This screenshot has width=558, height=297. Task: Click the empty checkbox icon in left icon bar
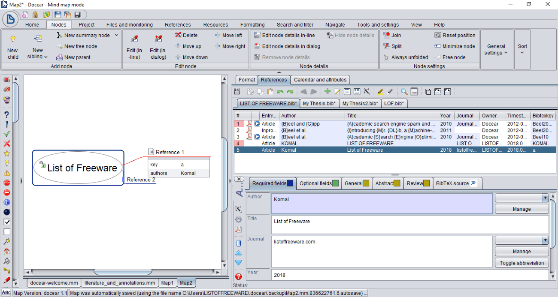(7, 232)
